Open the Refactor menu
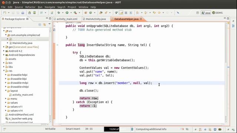The width and height of the screenshot is (237, 133). point(30,7)
